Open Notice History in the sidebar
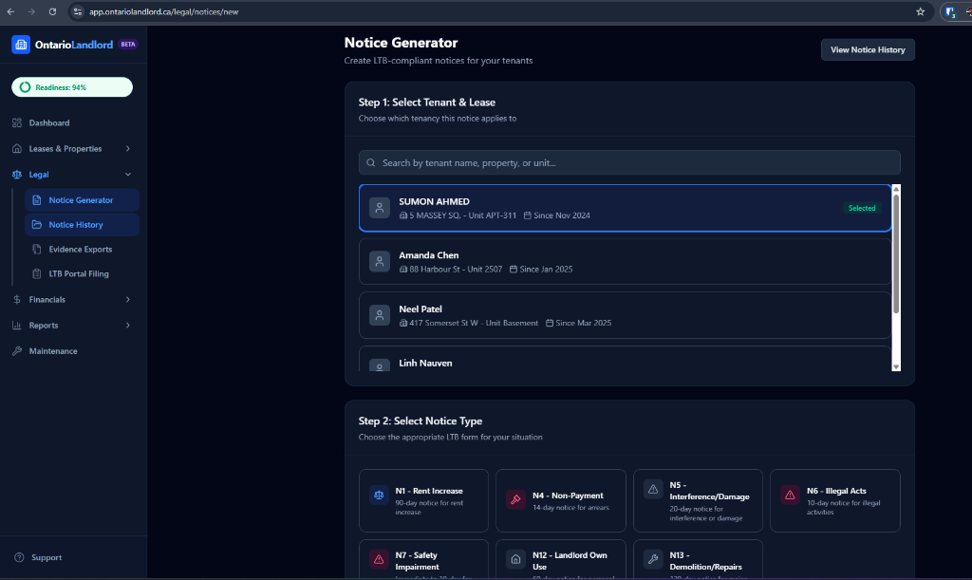The height and width of the screenshot is (580, 972). (76, 225)
